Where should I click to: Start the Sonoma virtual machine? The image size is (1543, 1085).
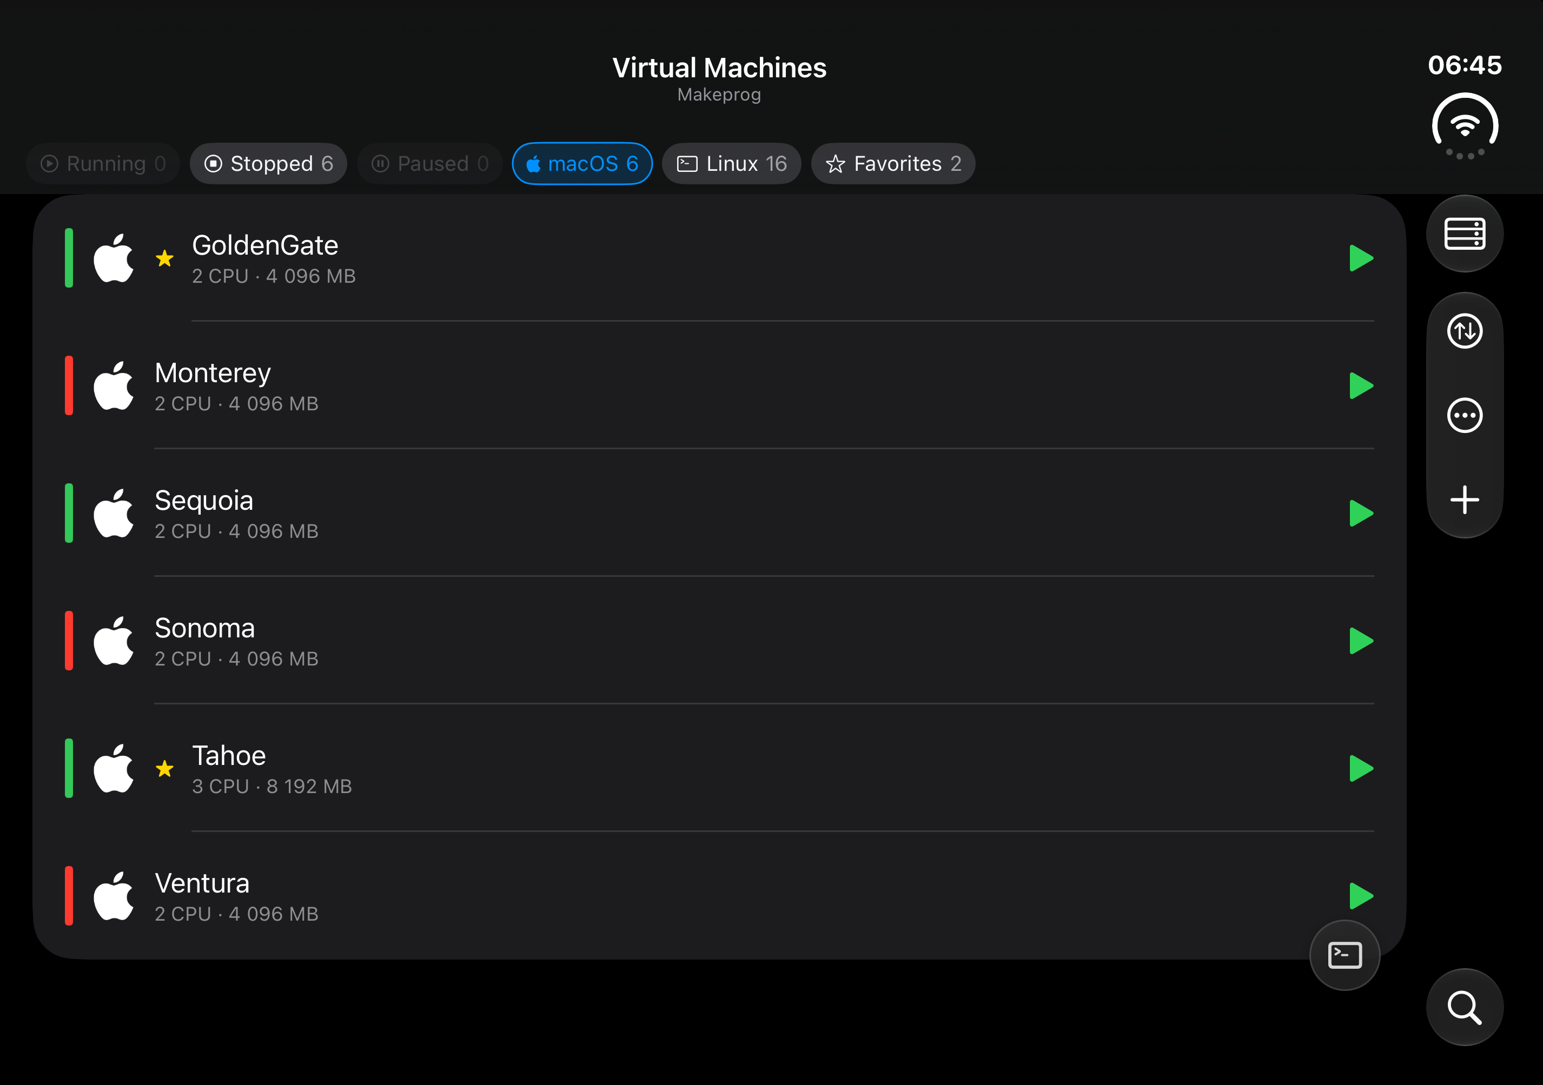1361,641
